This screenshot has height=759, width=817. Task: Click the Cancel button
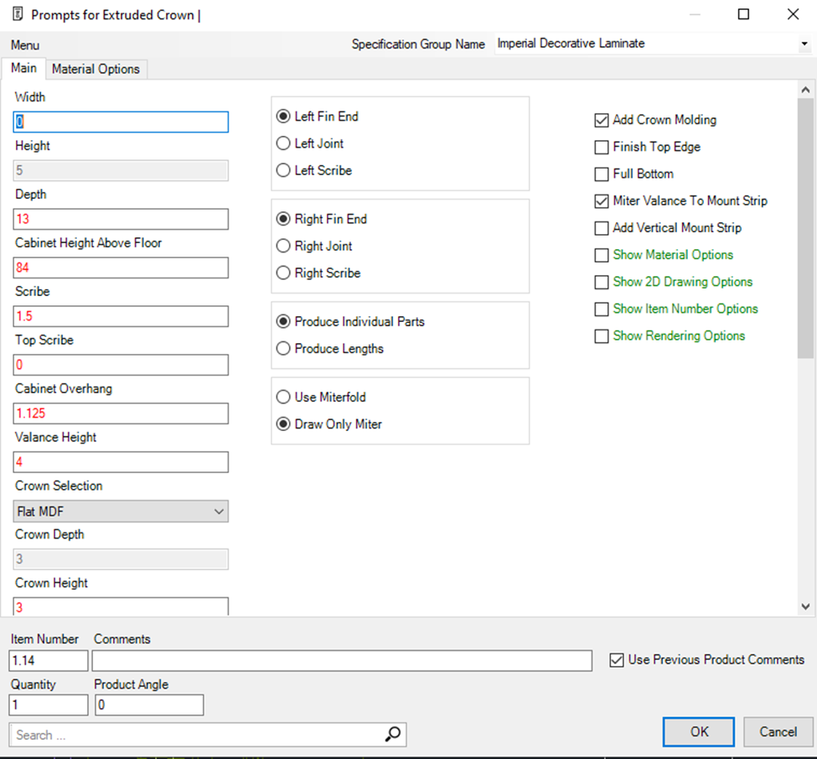[x=778, y=731]
